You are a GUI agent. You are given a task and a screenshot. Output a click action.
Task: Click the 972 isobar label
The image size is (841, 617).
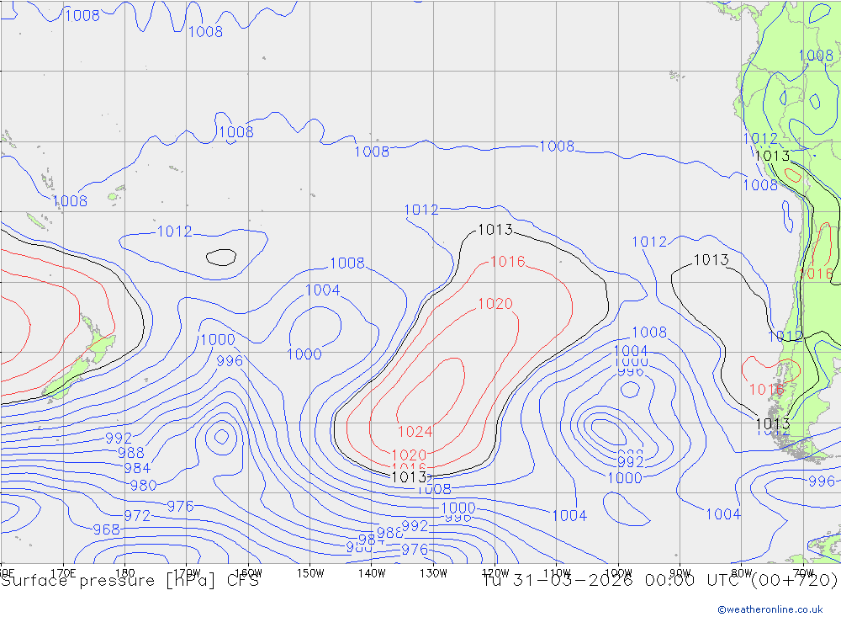[x=137, y=515]
